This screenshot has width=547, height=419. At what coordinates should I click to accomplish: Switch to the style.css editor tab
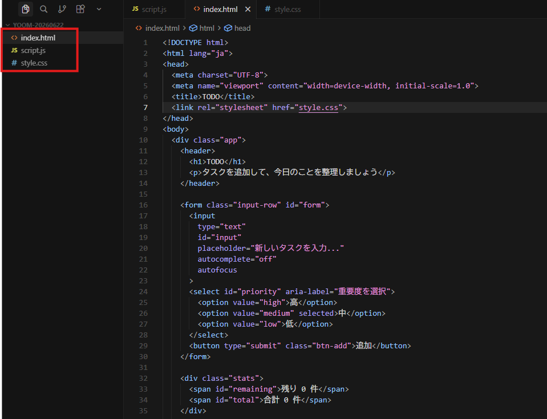(x=287, y=10)
